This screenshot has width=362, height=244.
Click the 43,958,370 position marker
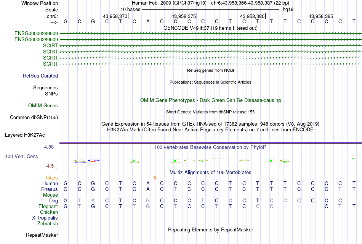click(x=115, y=16)
